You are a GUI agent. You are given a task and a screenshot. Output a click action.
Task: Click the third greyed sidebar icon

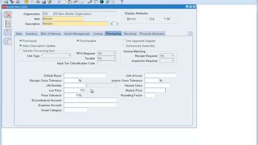pos(8,32)
